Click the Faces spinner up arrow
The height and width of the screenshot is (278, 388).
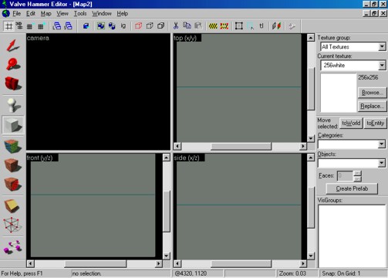tap(357, 173)
